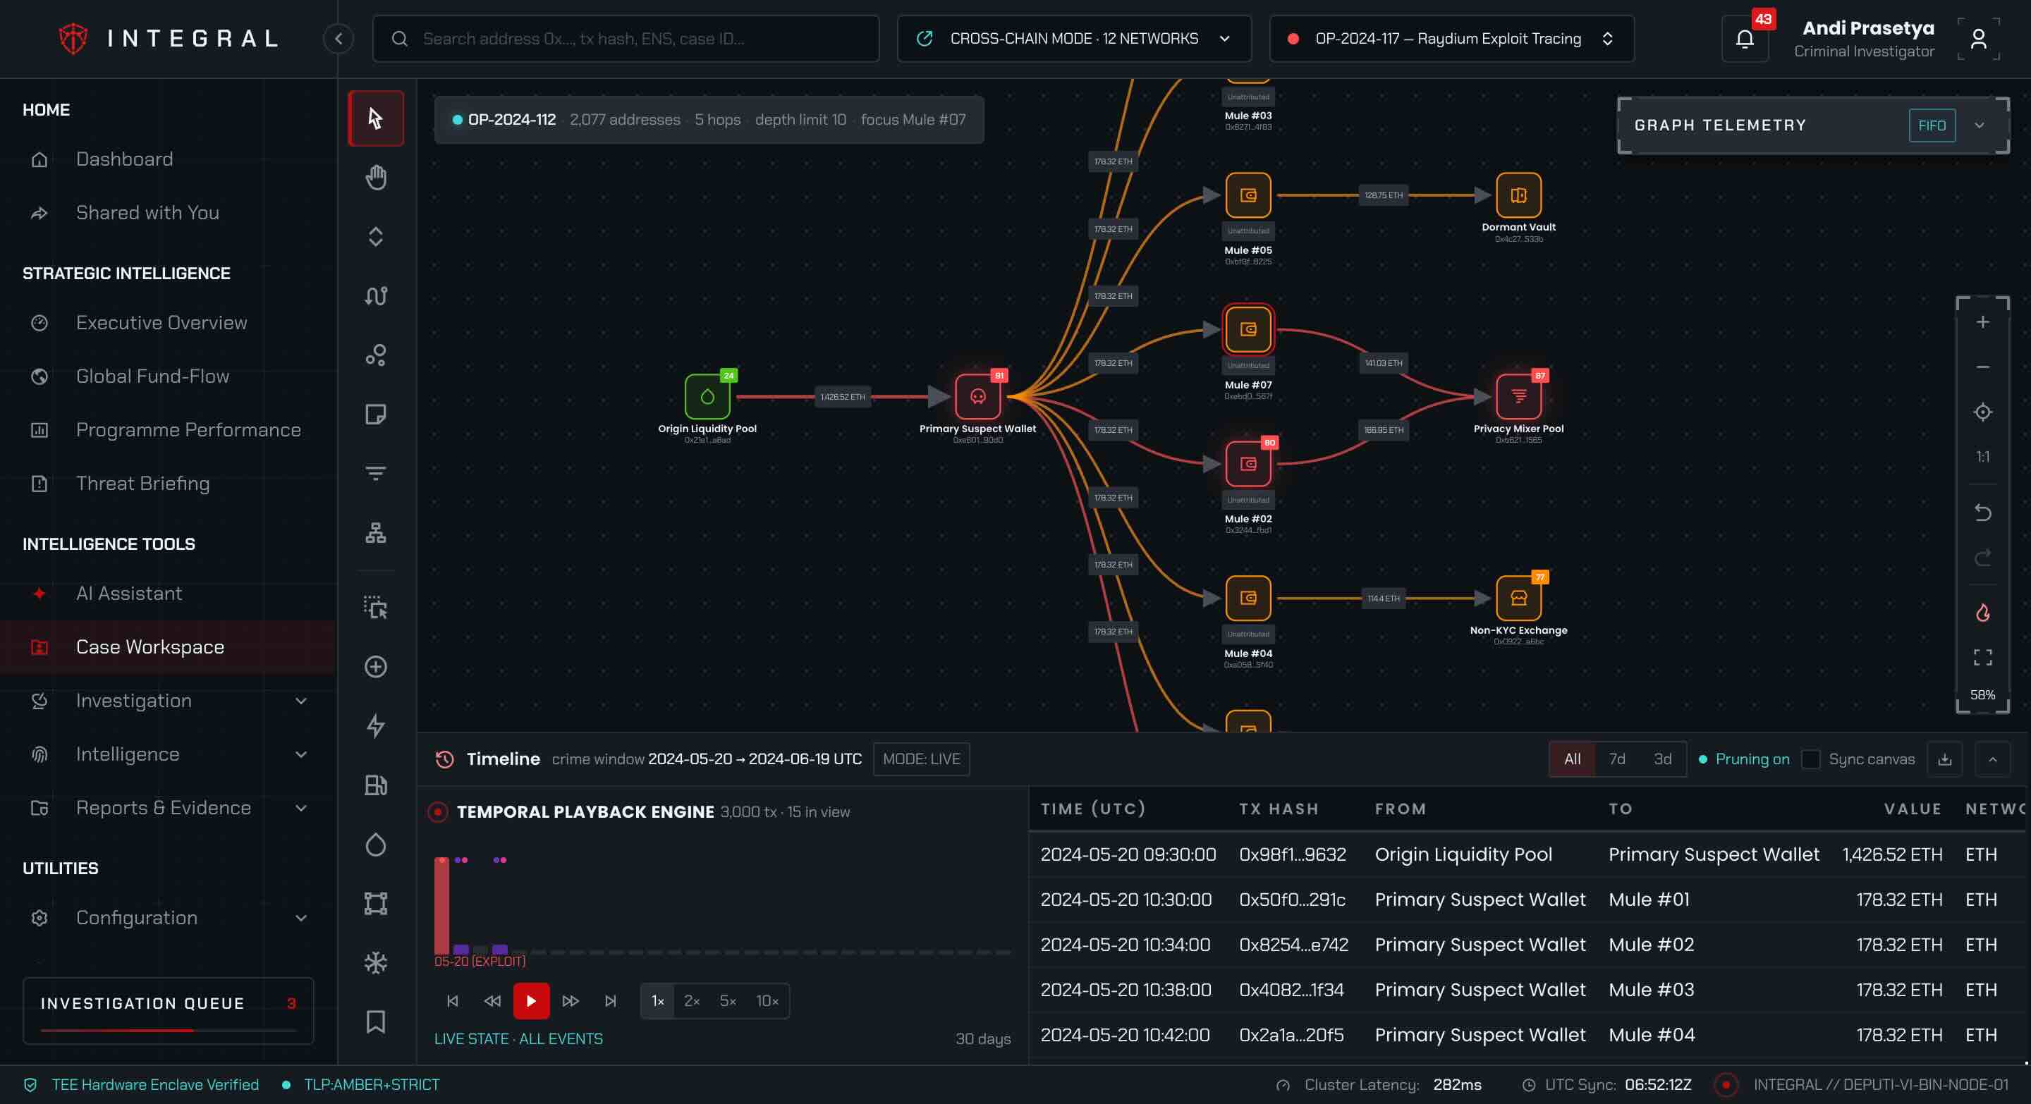The image size is (2031, 1104).
Task: Expand the Intelligence sidebar section
Action: (x=168, y=754)
